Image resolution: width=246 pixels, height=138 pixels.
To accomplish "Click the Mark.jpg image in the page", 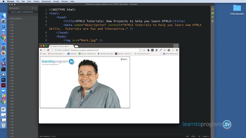I will 85,82.
